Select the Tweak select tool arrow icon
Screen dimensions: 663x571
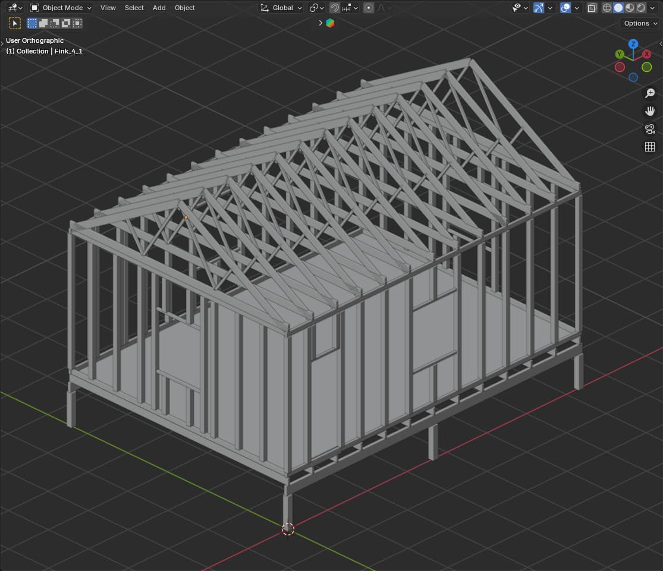coord(15,23)
